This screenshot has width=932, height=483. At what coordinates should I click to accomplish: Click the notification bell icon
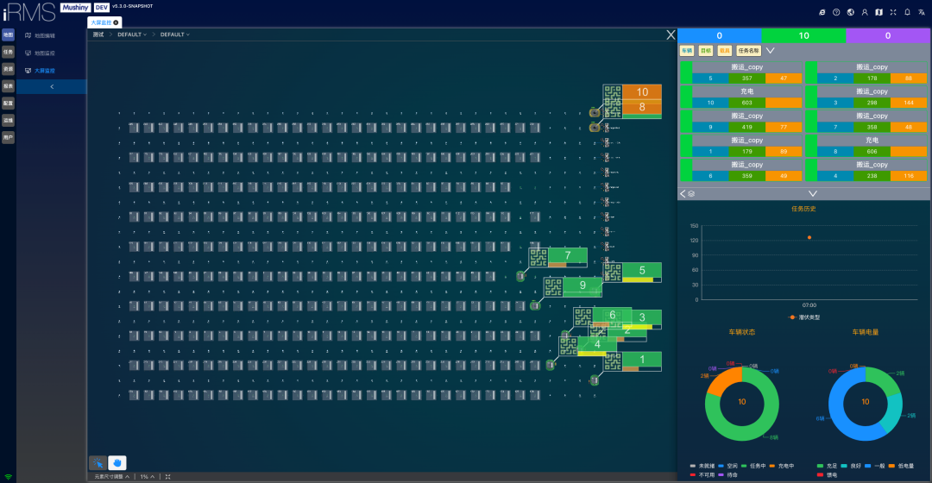[x=907, y=12]
